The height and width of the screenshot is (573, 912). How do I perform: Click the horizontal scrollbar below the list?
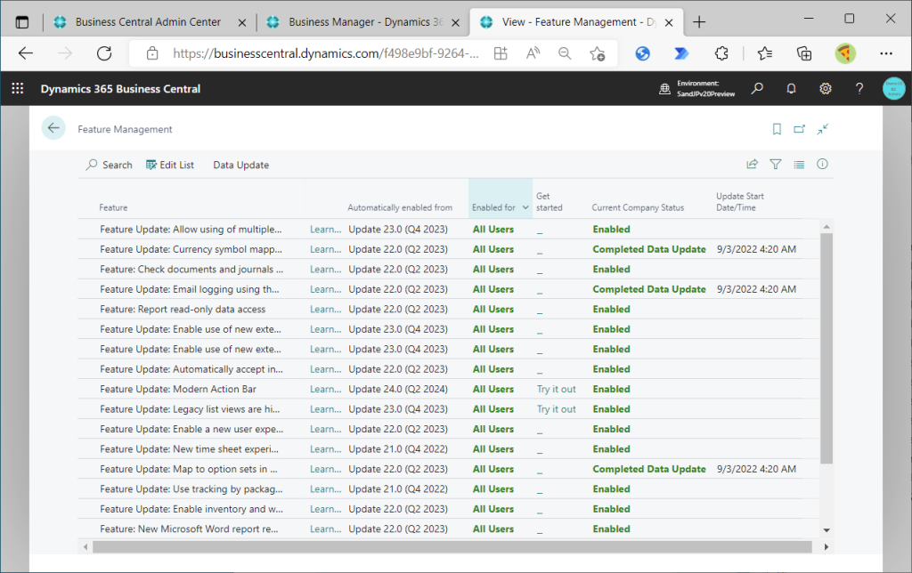pyautogui.click(x=452, y=547)
